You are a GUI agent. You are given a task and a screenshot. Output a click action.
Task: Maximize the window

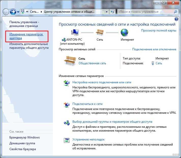(x=164, y=3)
